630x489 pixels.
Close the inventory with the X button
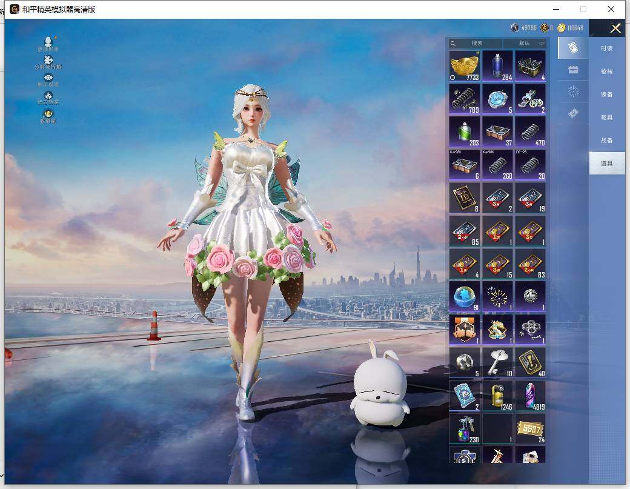[615, 28]
